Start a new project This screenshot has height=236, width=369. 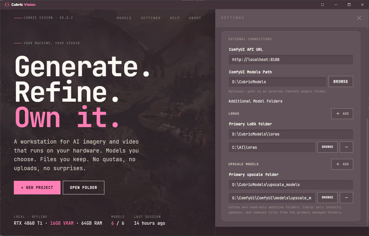pyautogui.click(x=37, y=188)
